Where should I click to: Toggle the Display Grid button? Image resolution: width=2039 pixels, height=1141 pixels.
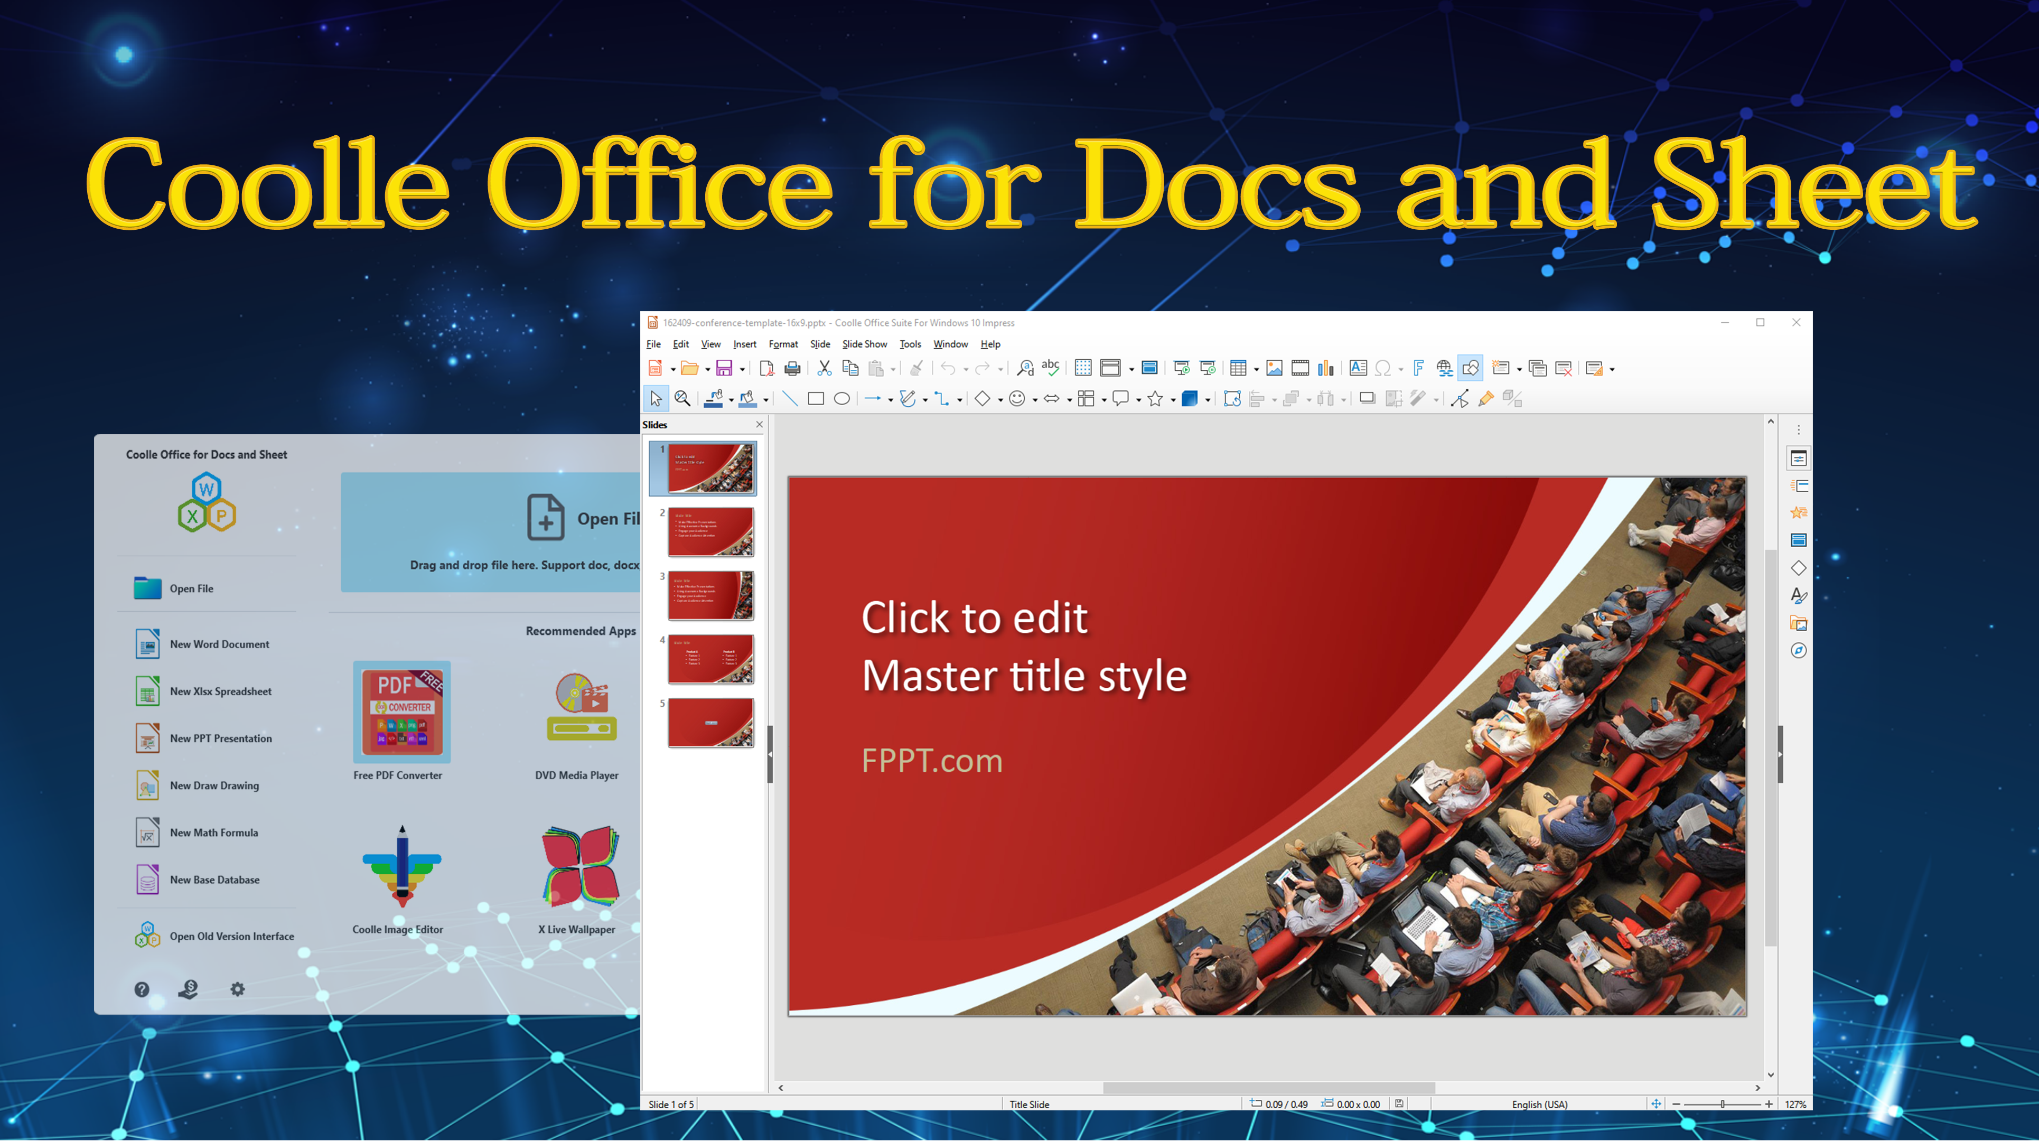[1083, 368]
